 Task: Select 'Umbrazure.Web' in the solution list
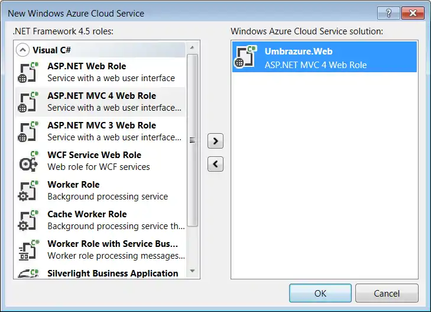point(325,57)
